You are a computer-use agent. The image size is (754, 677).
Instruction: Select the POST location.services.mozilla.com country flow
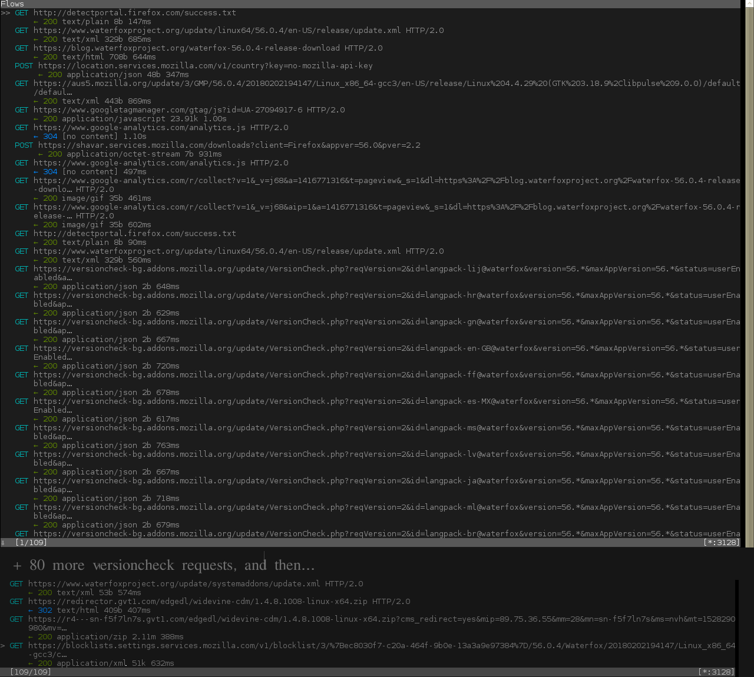coord(194,65)
